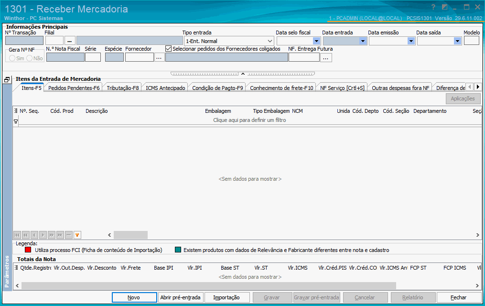Viewport: 485px width, 306px height.
Task: Toggle Selecionar pedidos dos Fornecedores coligados checkbox
Action: click(x=168, y=49)
